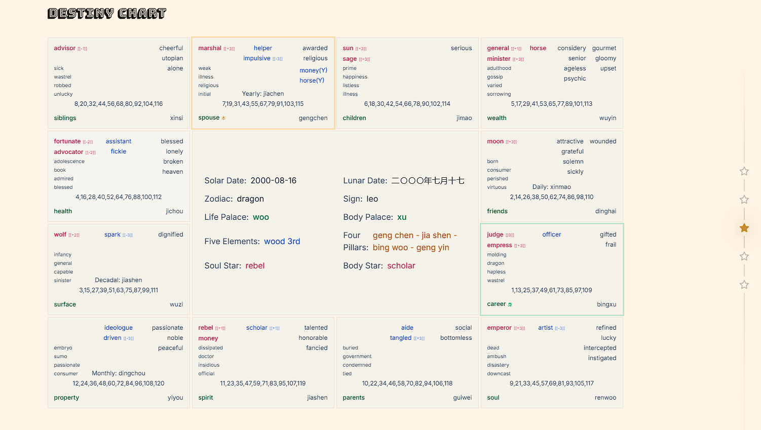Click the fickle star in health palace
The height and width of the screenshot is (430, 761).
point(119,151)
